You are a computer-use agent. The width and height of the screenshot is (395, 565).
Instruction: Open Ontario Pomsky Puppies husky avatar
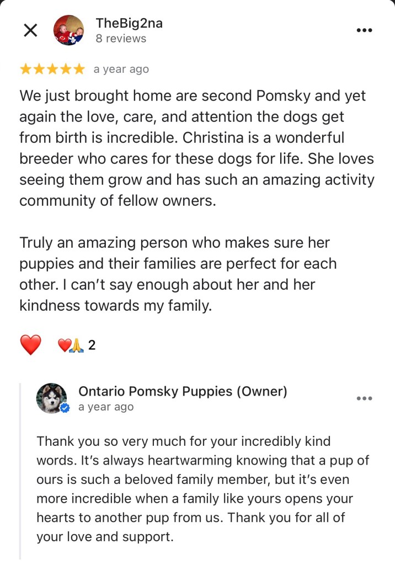tap(51, 398)
